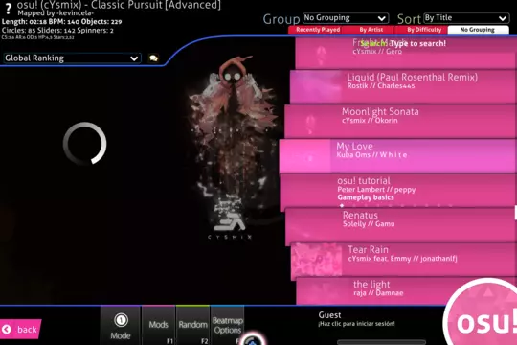Open the Mods selection button
Screen dimensions: 517x345
[159, 326]
